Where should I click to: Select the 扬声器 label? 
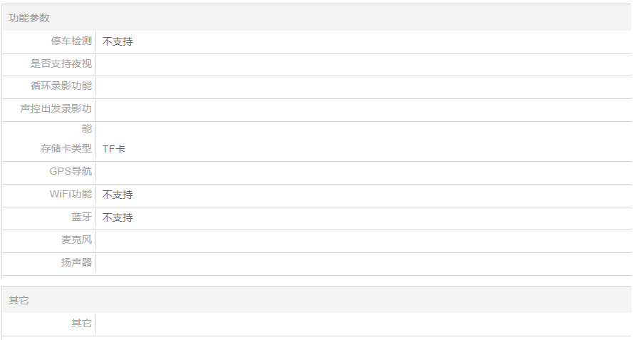coord(76,263)
